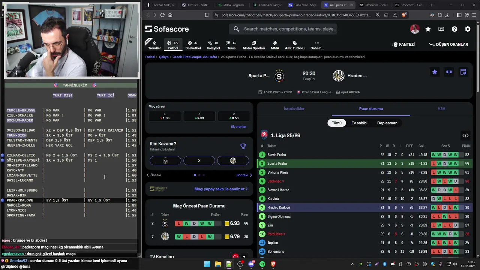Open the Amr. Futbolu category
The height and width of the screenshot is (270, 480).
coord(295,45)
